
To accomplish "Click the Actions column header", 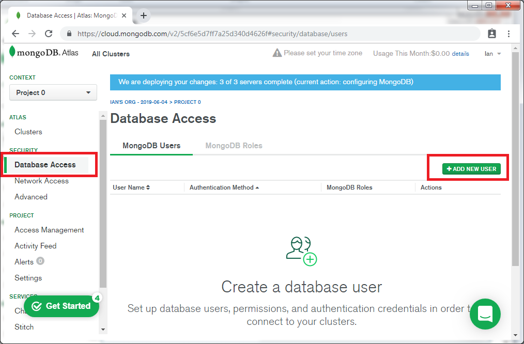I will [x=431, y=187].
